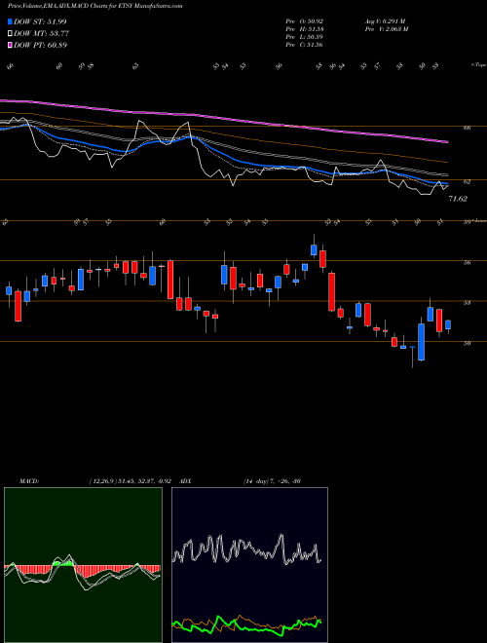This screenshot has height=643, width=487.
Task: Click the '<Tops' label at the top right
Action: pyautogui.click(x=478, y=65)
